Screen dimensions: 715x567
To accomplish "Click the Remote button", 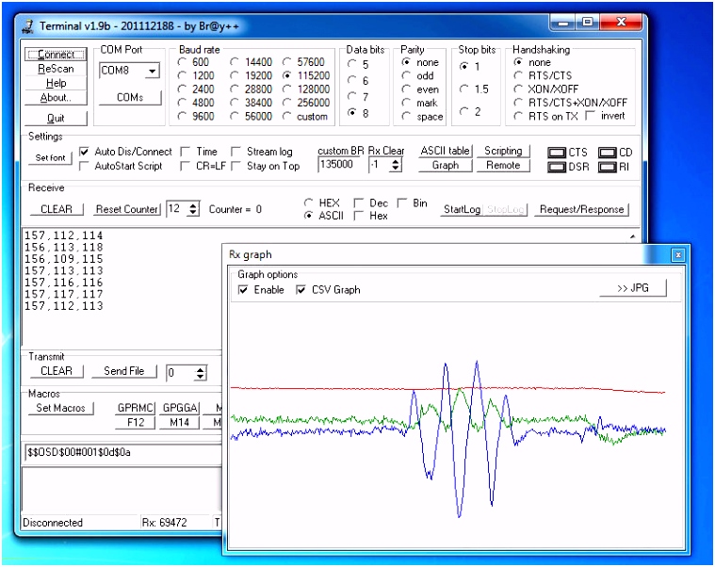I will pyautogui.click(x=503, y=165).
